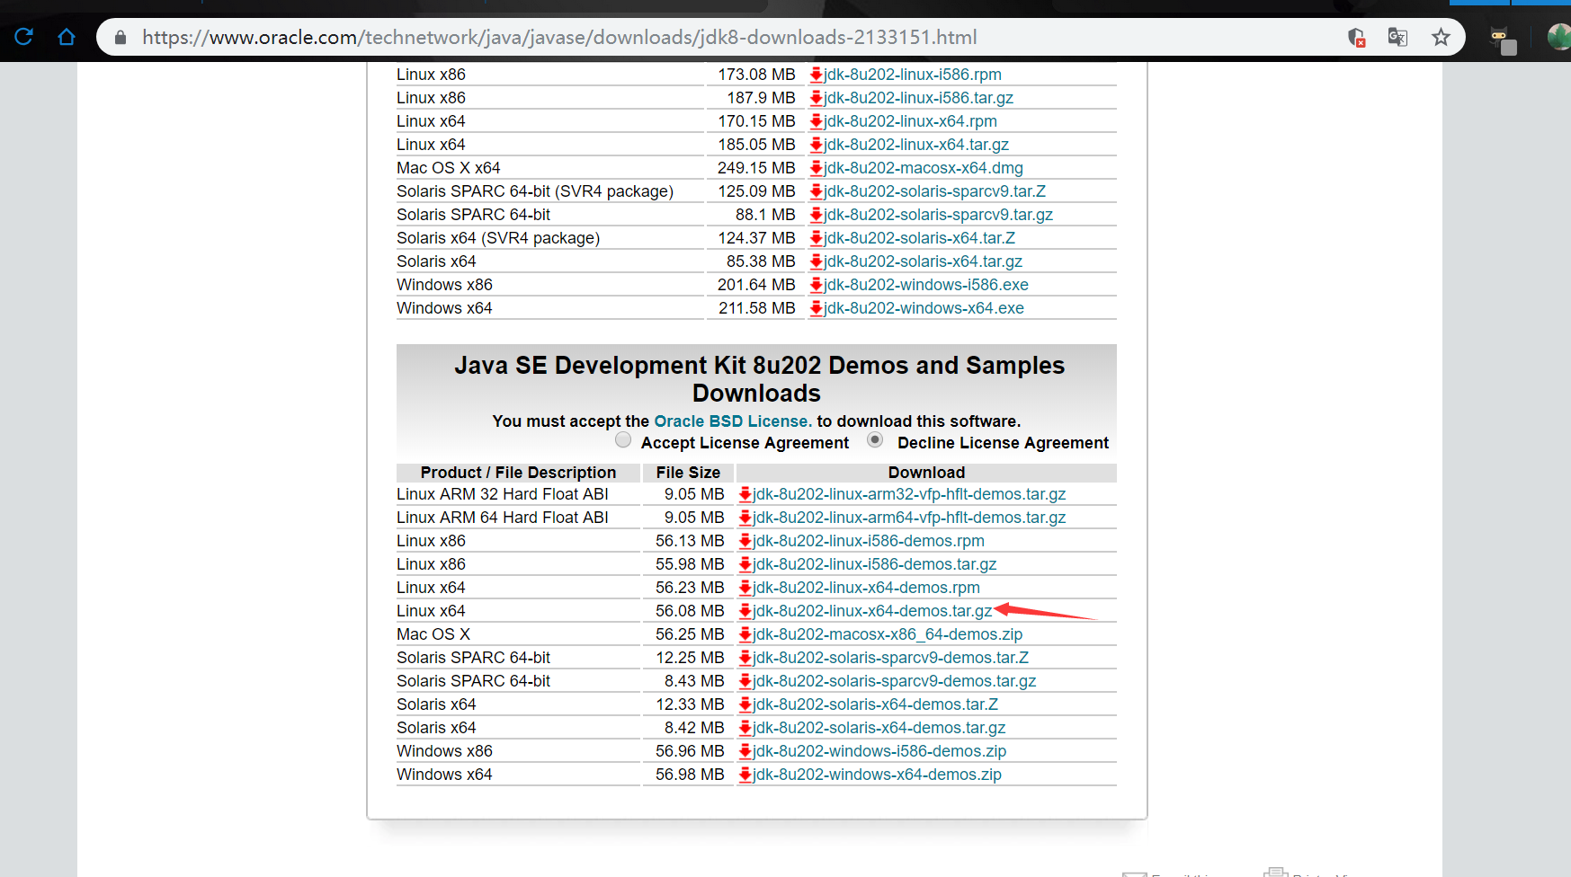This screenshot has height=877, width=1571.
Task: Click the File Size column header
Action: (x=688, y=473)
